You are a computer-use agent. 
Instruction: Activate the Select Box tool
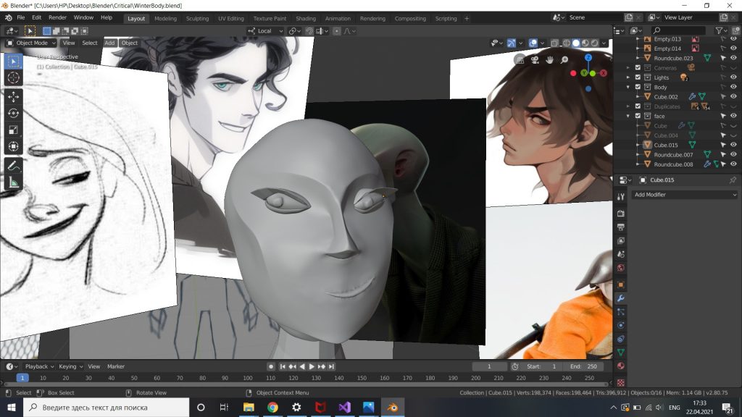[13, 62]
